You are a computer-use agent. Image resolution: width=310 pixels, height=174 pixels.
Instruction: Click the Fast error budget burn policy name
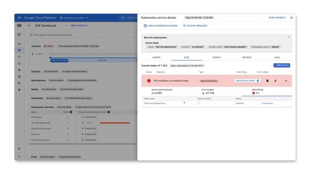coord(155,103)
